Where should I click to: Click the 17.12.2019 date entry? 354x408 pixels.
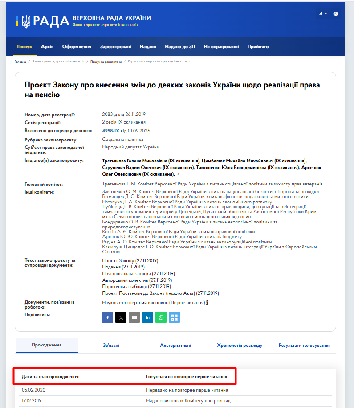click(x=32, y=400)
